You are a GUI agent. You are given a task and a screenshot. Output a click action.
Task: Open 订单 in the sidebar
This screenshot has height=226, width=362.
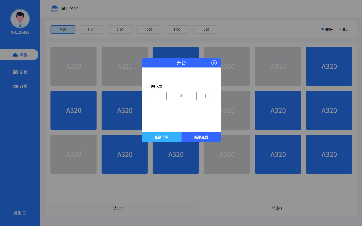click(20, 86)
